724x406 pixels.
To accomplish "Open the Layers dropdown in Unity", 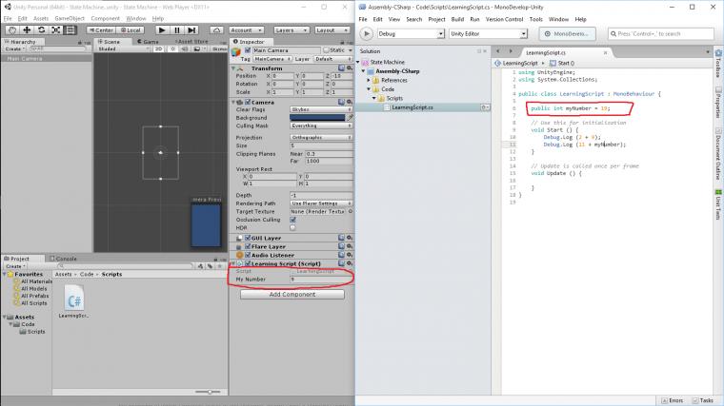I will coord(292,30).
